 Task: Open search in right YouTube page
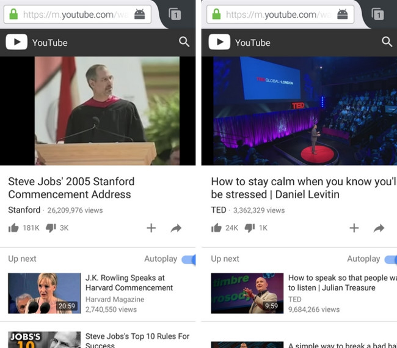coord(387,42)
